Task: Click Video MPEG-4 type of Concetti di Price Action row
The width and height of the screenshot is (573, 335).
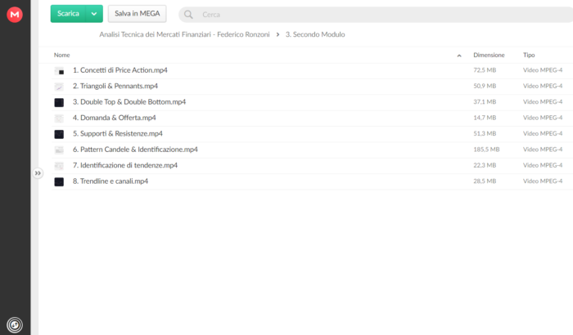Action: [543, 70]
